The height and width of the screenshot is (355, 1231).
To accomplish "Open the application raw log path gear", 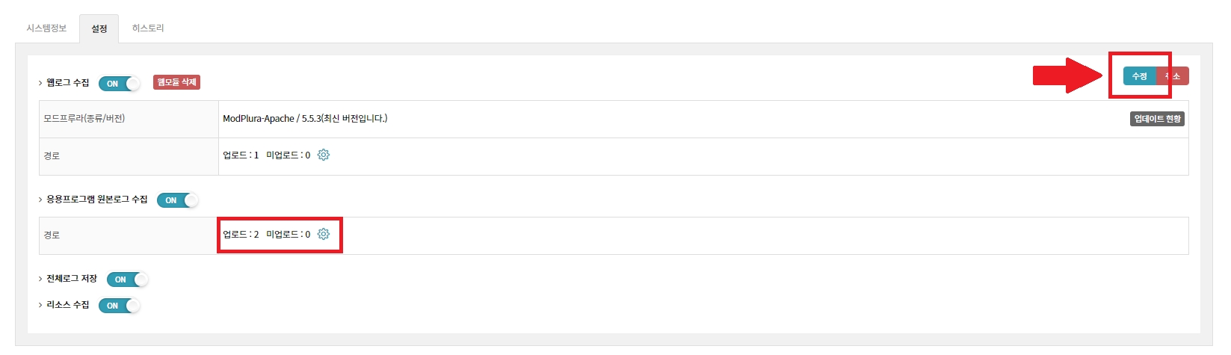I will (x=324, y=234).
